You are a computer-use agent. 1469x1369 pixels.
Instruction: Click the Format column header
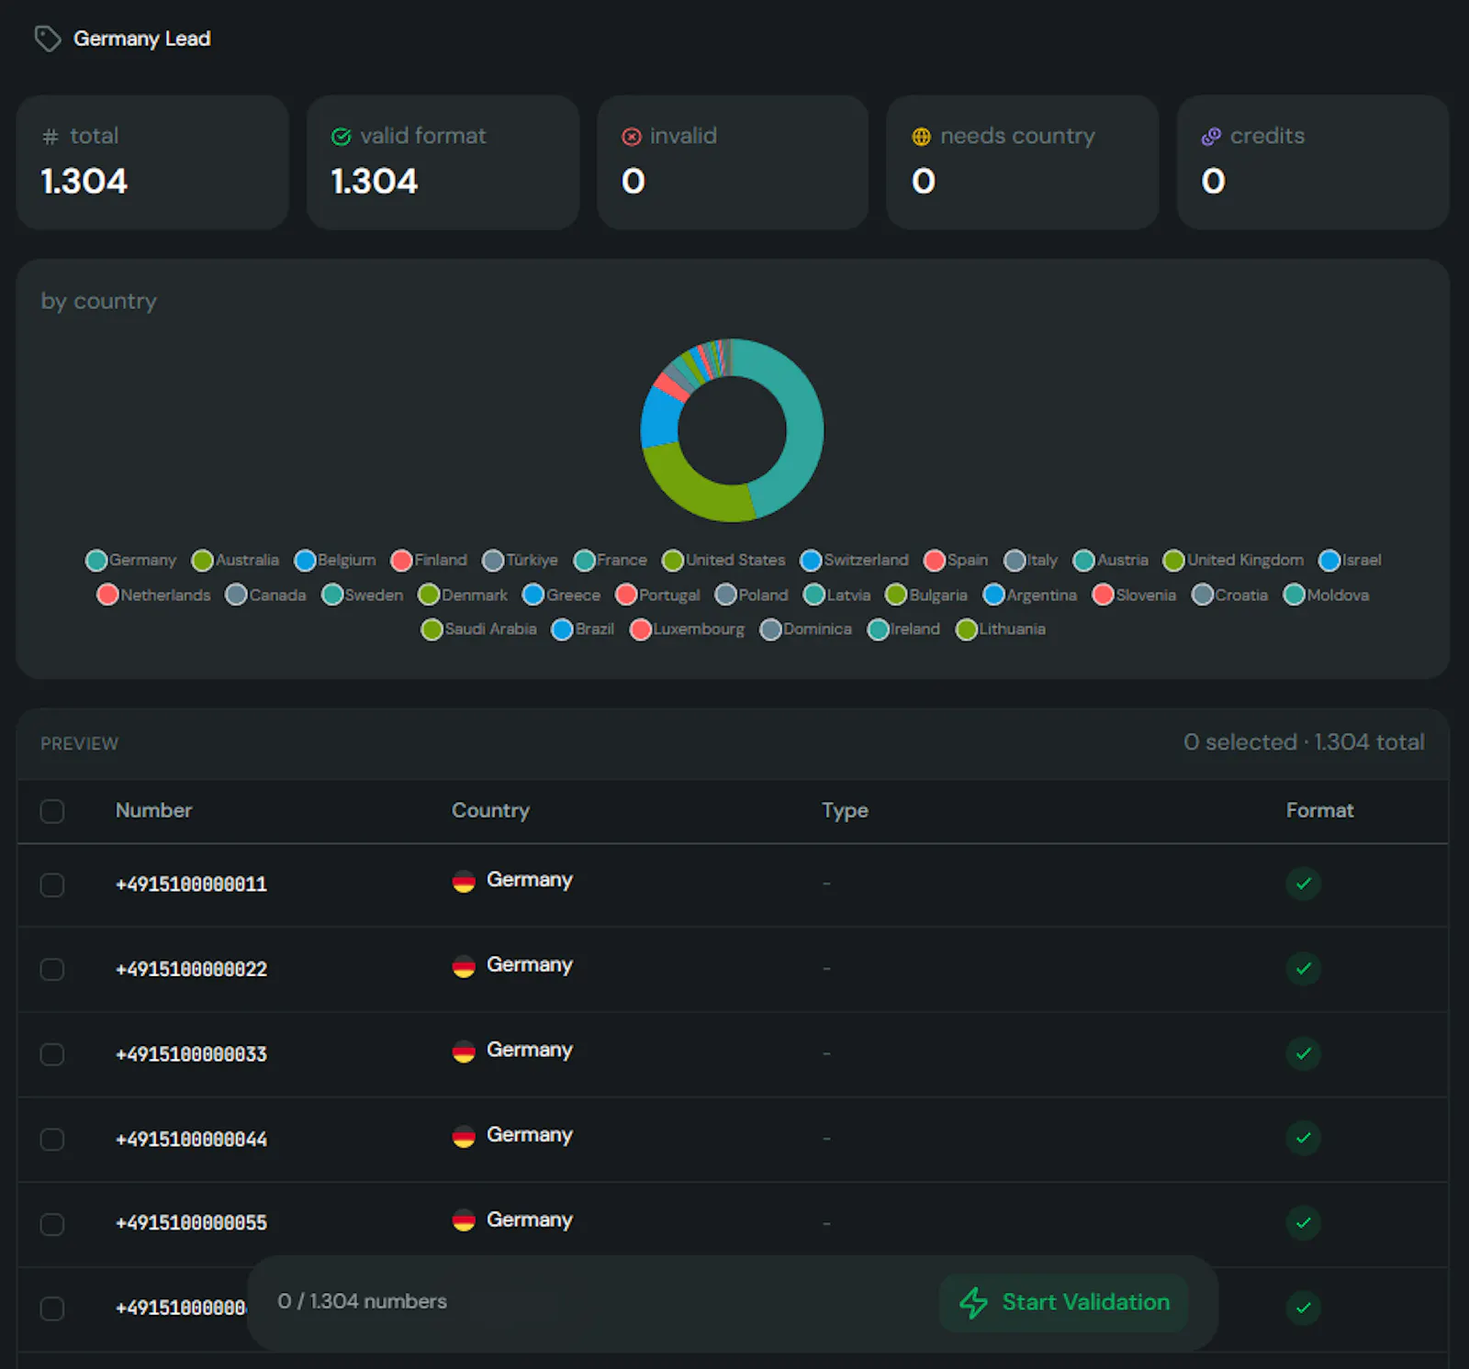pos(1319,810)
